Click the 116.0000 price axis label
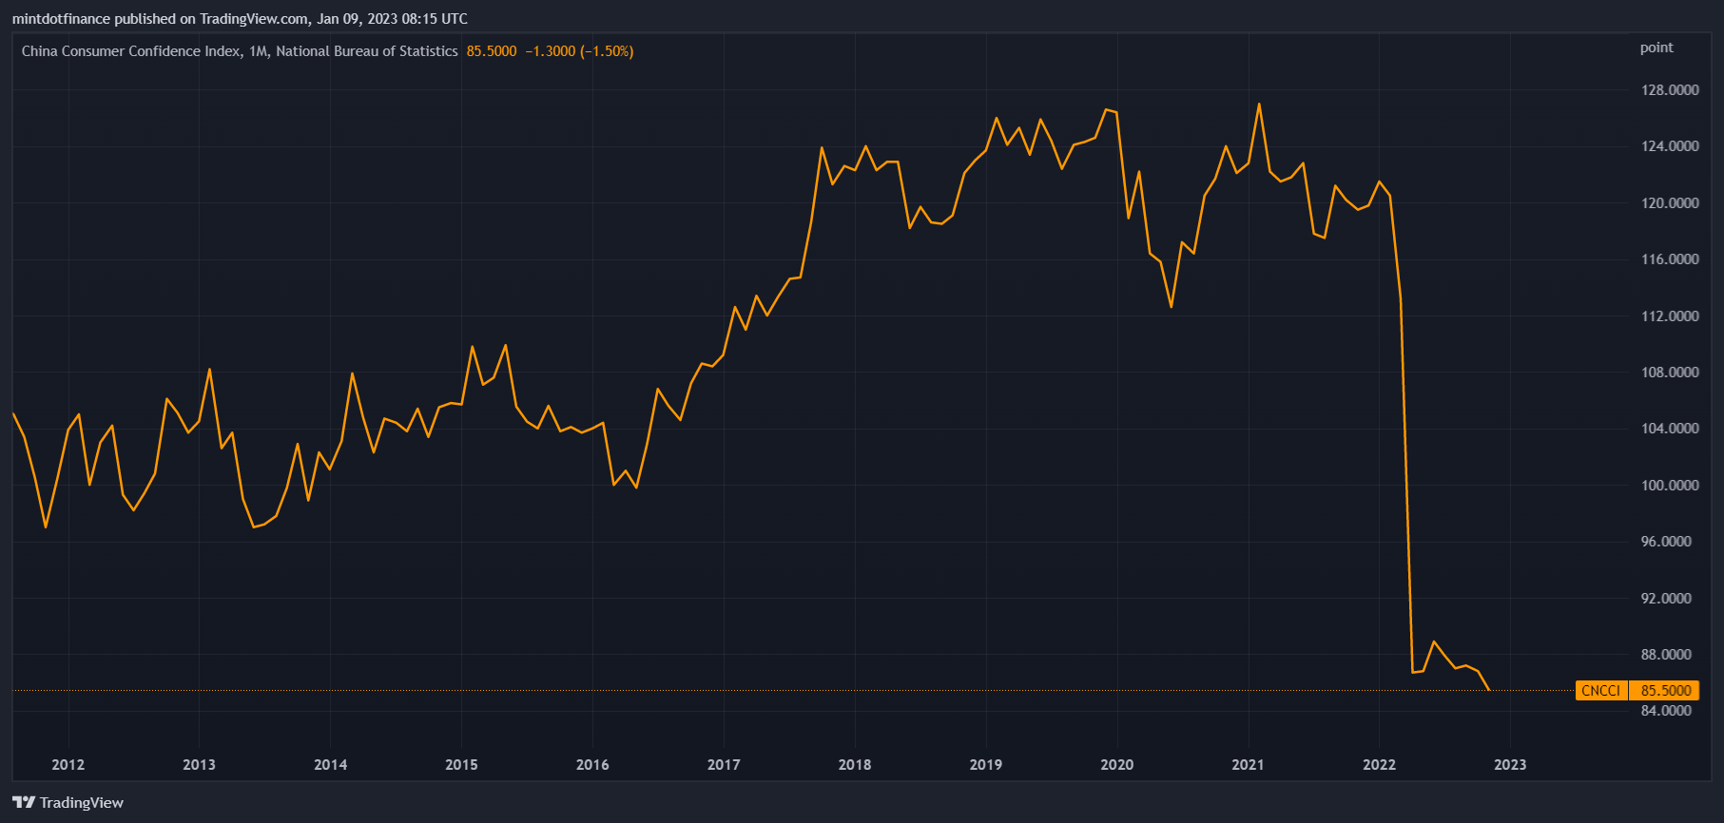The width and height of the screenshot is (1724, 823). [x=1670, y=259]
